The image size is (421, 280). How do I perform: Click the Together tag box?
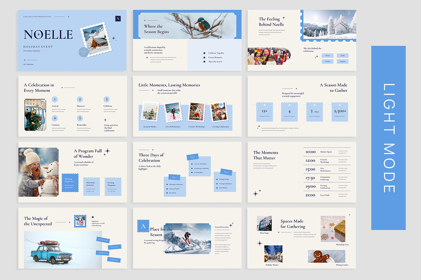(342, 61)
